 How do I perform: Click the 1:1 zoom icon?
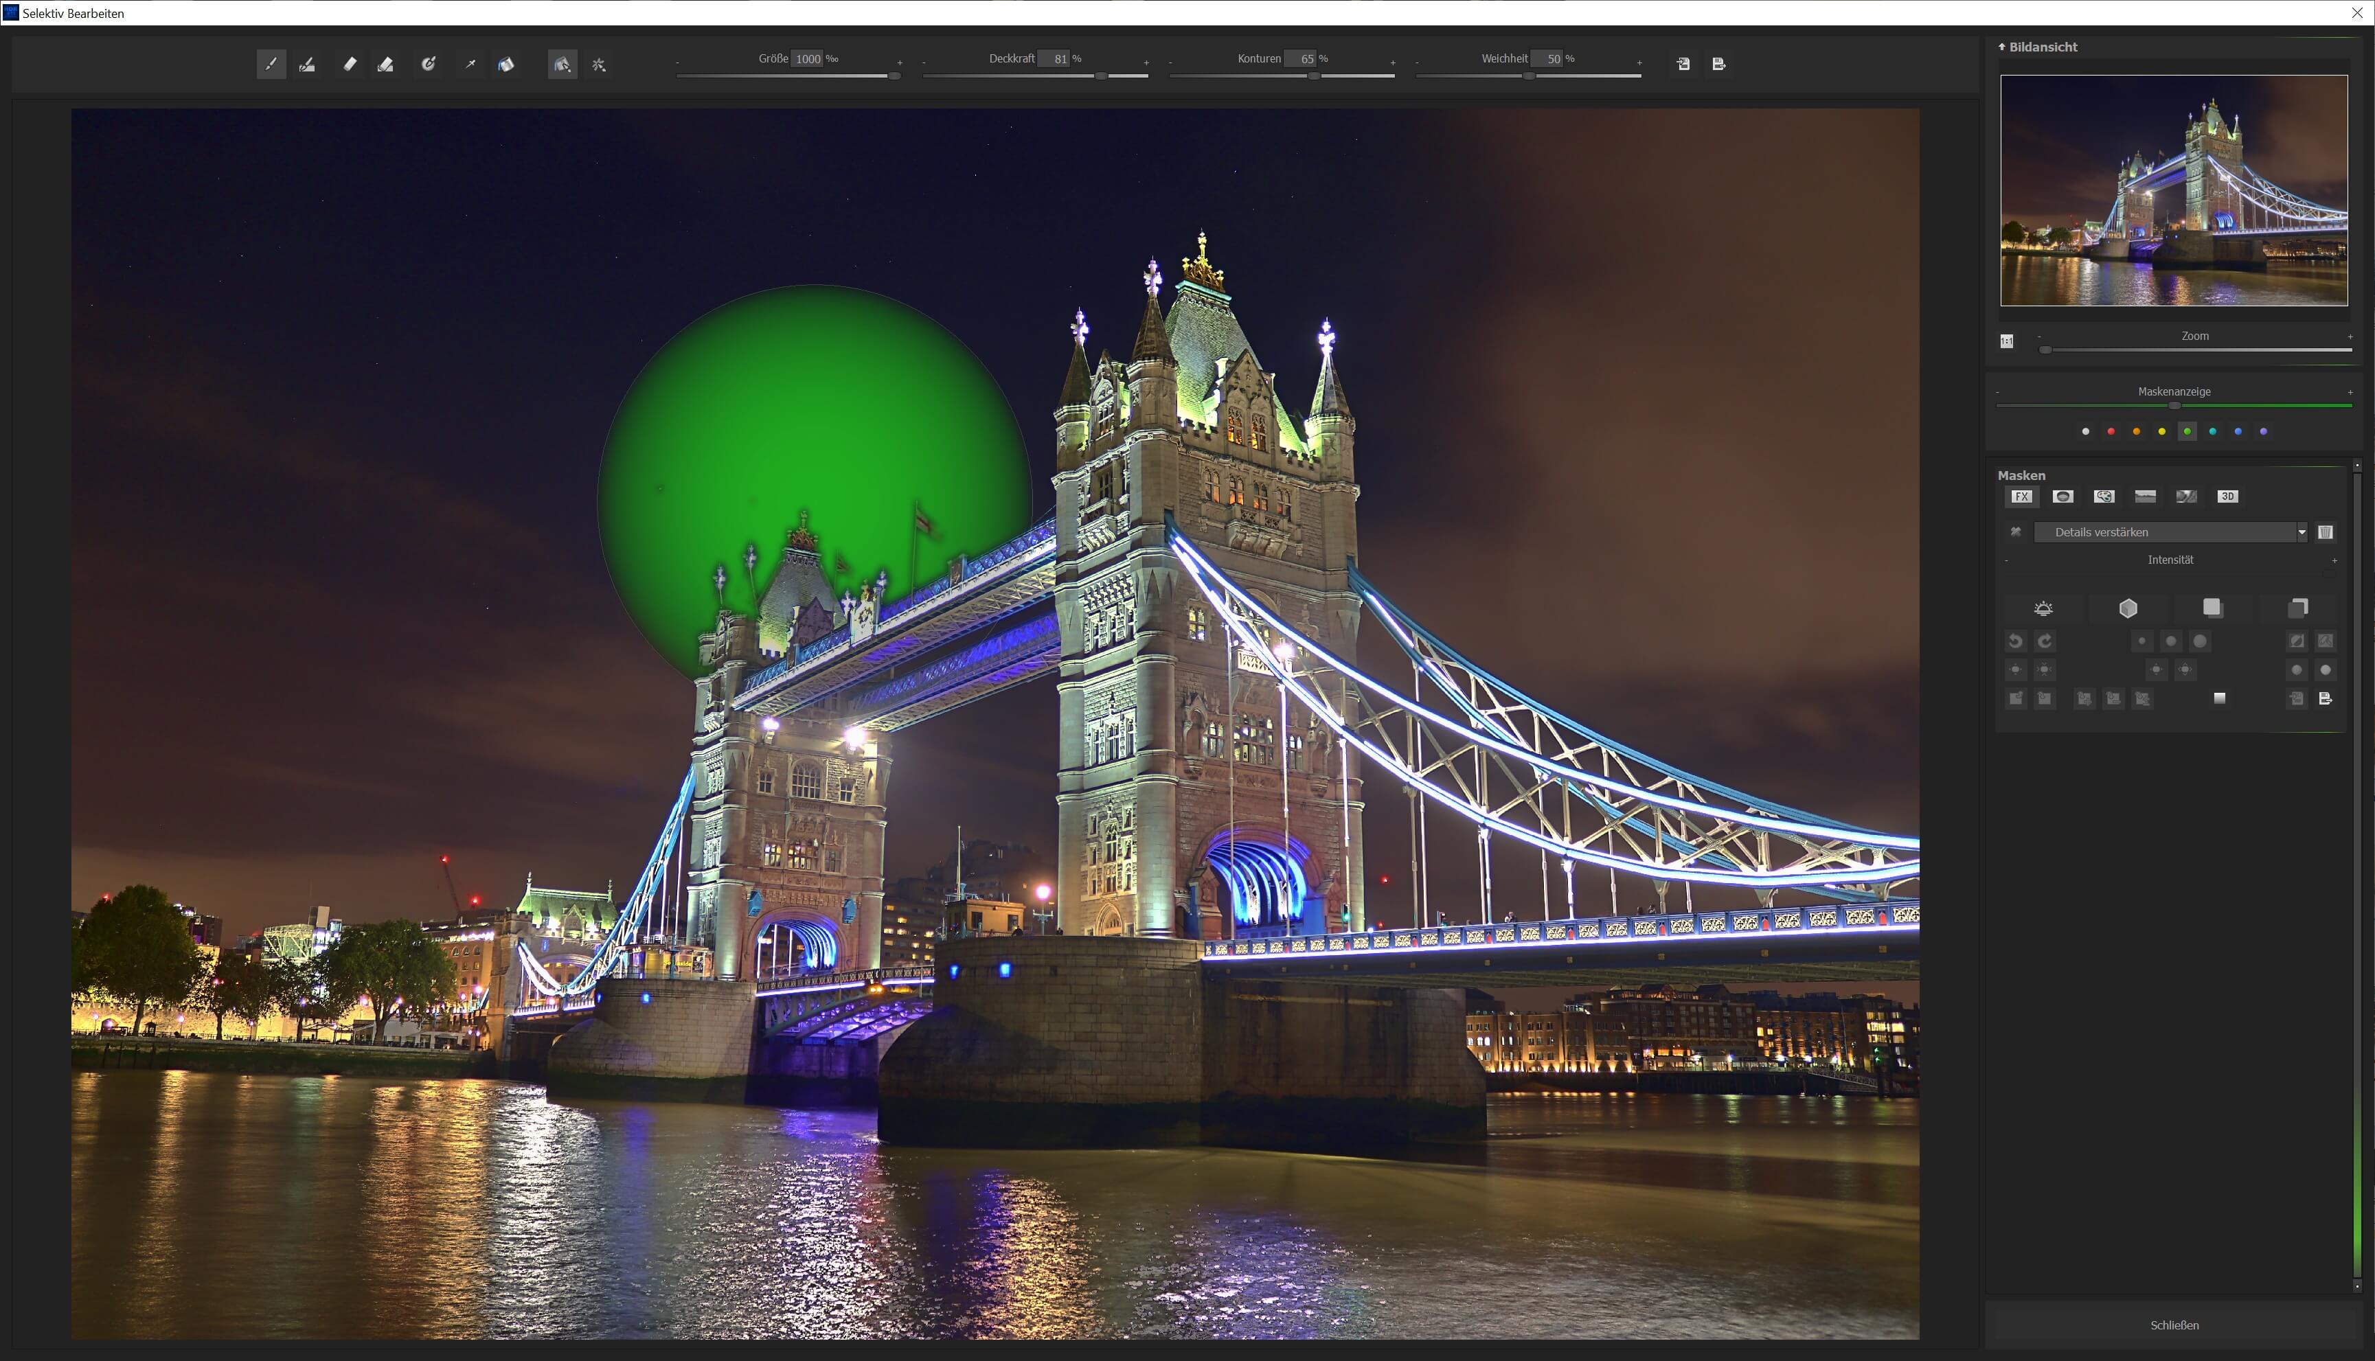(2007, 341)
